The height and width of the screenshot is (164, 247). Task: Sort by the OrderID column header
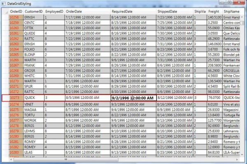pyautogui.click(x=16, y=12)
